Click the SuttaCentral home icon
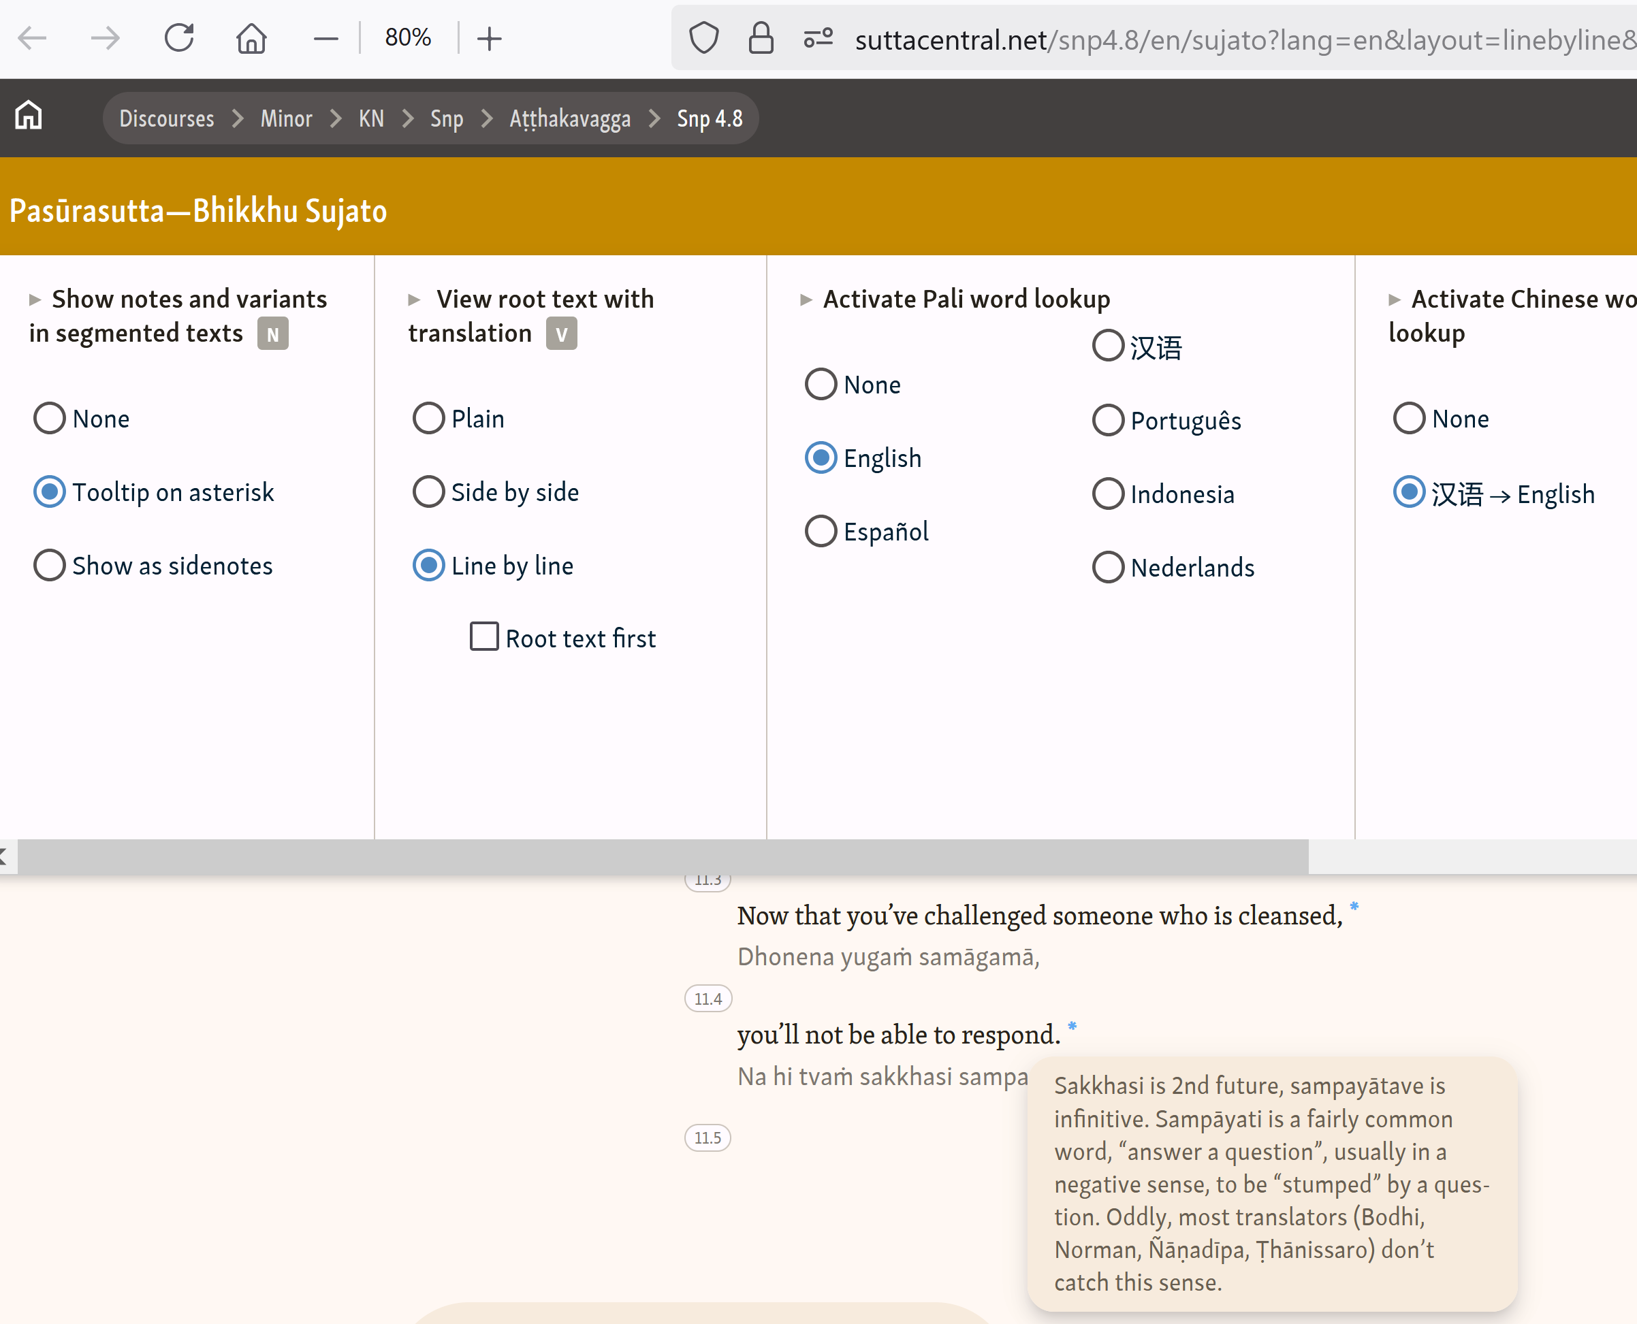 29,116
